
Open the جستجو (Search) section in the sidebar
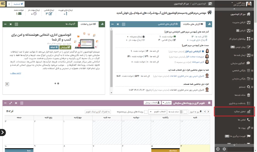[x=242, y=87]
